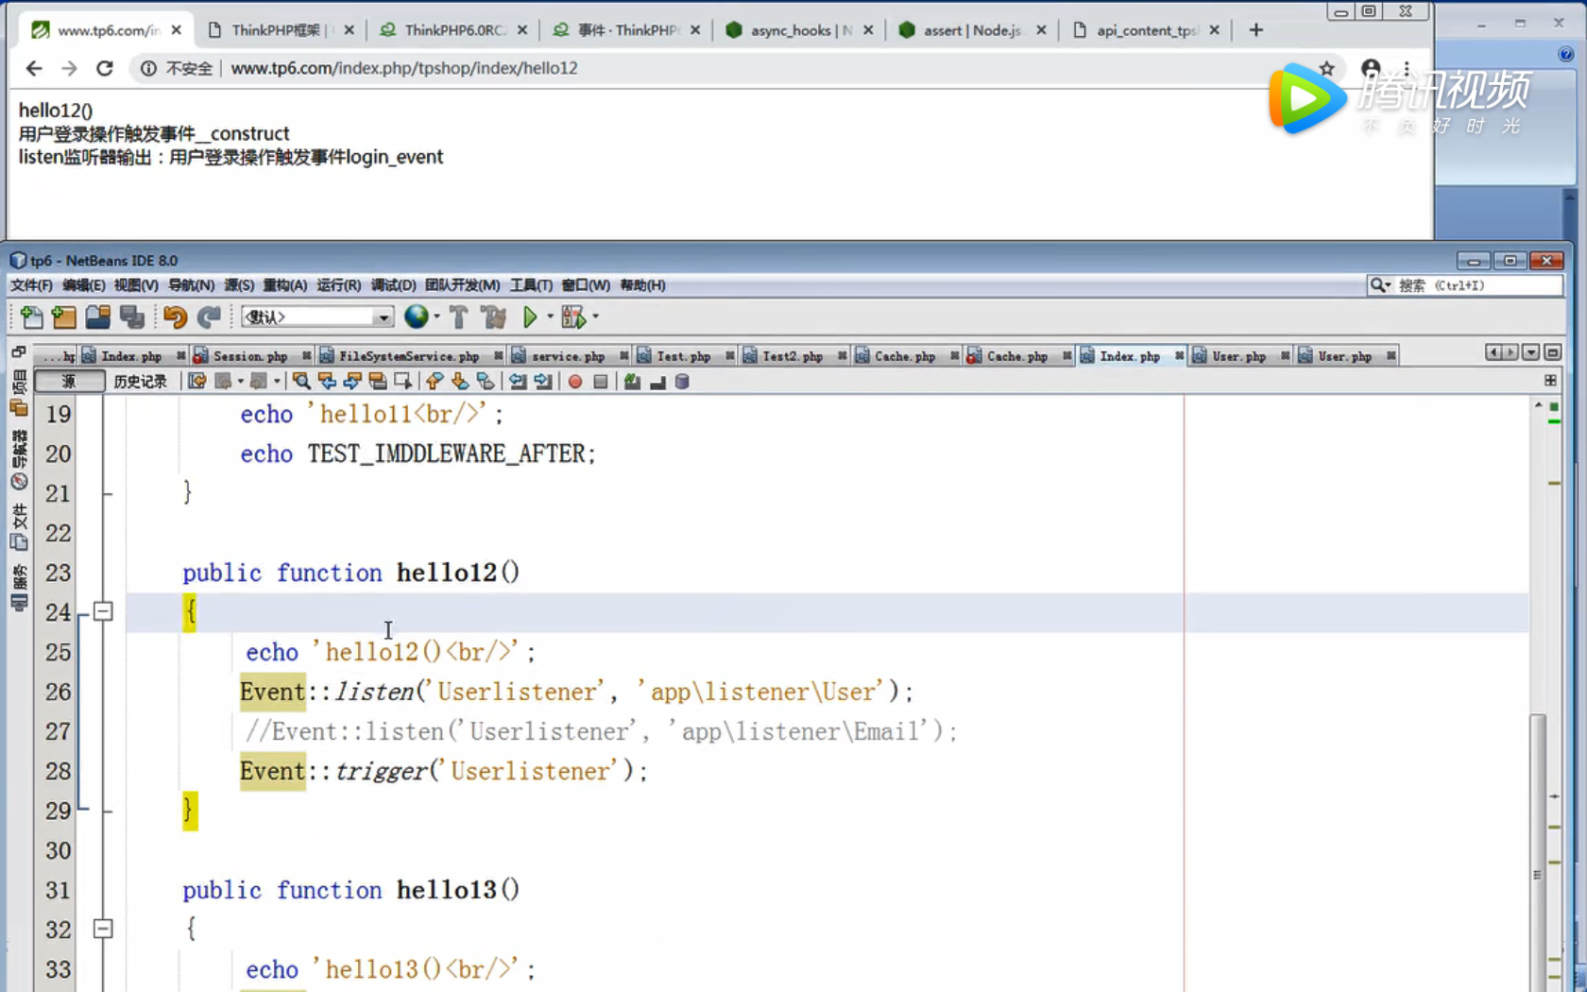
Task: Click the New File icon in NetBeans toolbar
Action: tap(31, 317)
